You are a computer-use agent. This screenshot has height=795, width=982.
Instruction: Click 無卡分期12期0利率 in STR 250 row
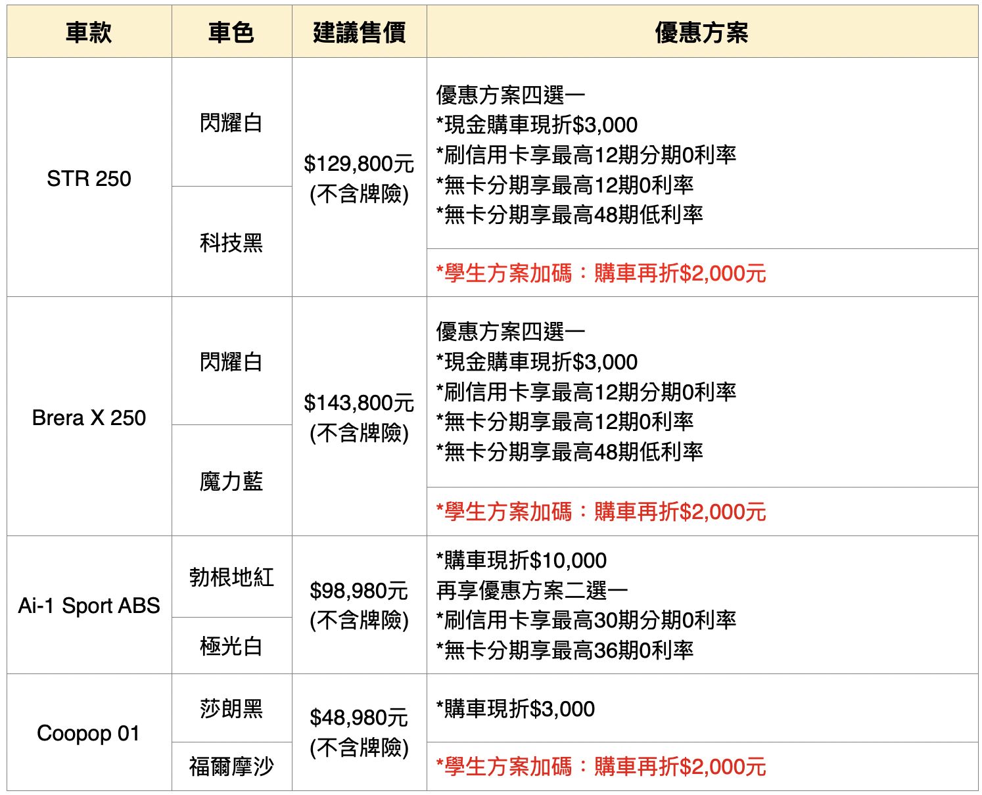click(x=565, y=185)
